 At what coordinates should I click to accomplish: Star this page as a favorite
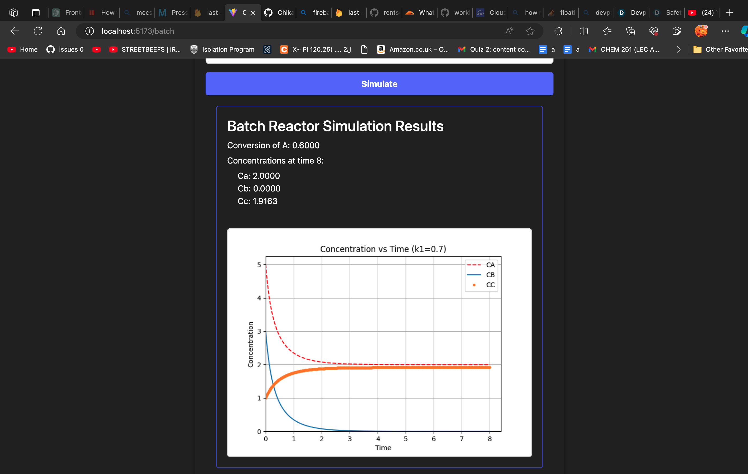pyautogui.click(x=530, y=31)
